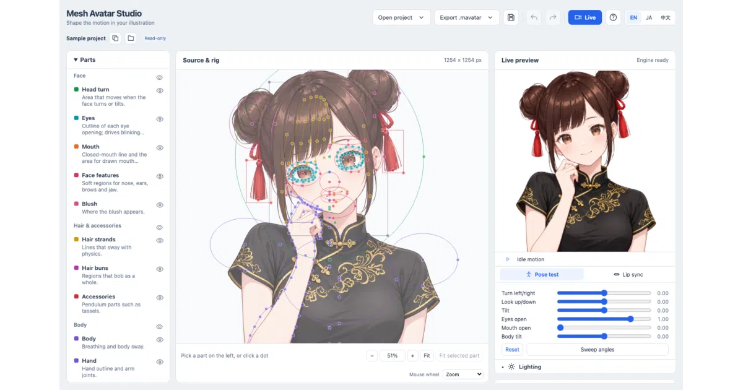Duplicate the sample project via copy icon
Viewport: 743px width, 390px height.
pos(115,38)
